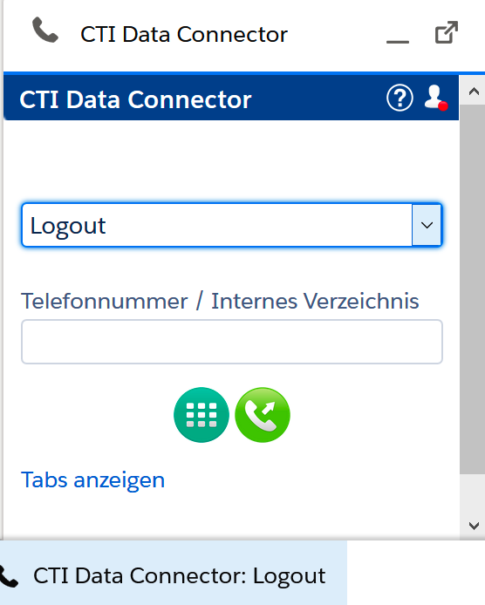
Task: Click the vertical scrollbar thumb
Action: point(472,289)
